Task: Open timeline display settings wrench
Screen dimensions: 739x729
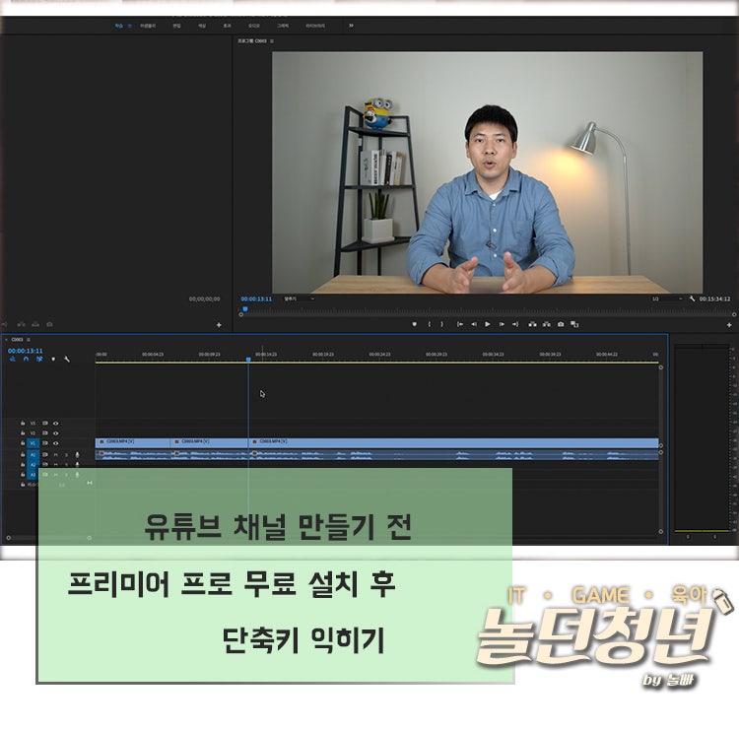Action: pos(67,359)
